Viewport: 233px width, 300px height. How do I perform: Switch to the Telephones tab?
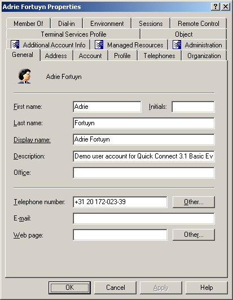point(159,56)
